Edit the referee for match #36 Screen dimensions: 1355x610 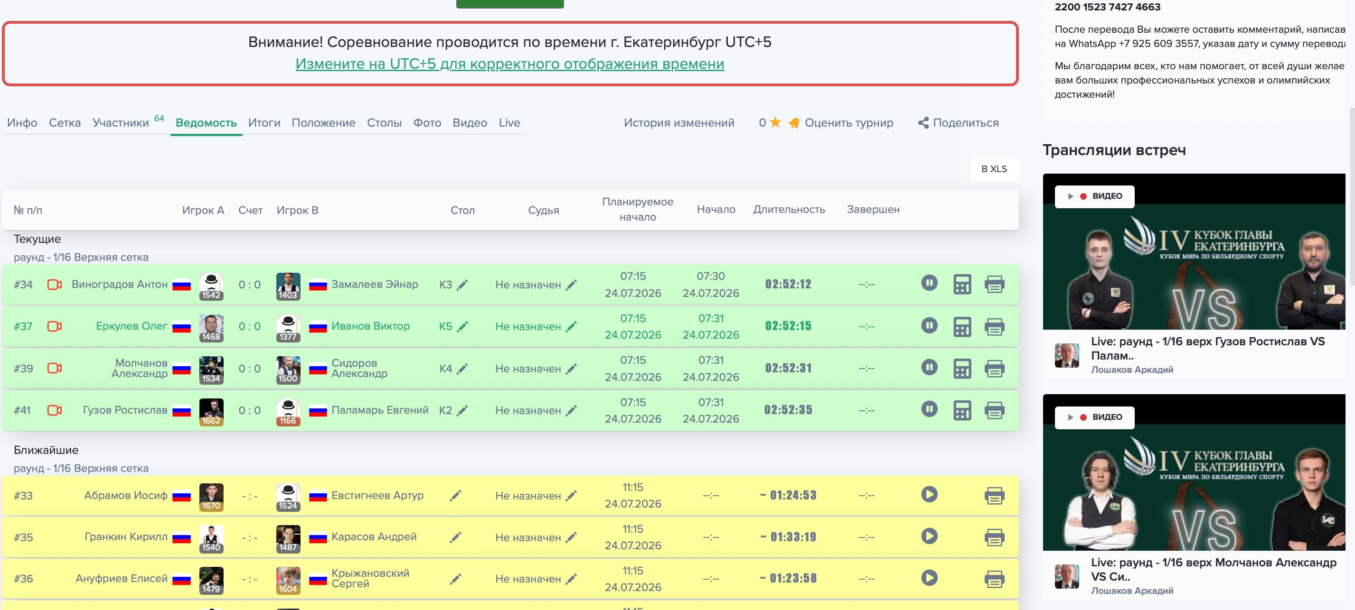[x=571, y=579]
